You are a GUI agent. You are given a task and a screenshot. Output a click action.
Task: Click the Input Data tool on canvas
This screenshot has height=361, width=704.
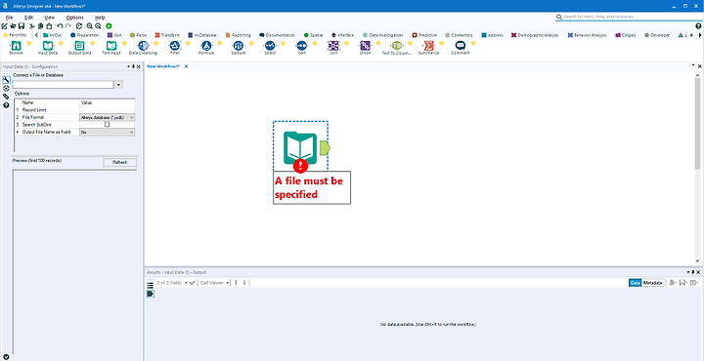coord(300,147)
